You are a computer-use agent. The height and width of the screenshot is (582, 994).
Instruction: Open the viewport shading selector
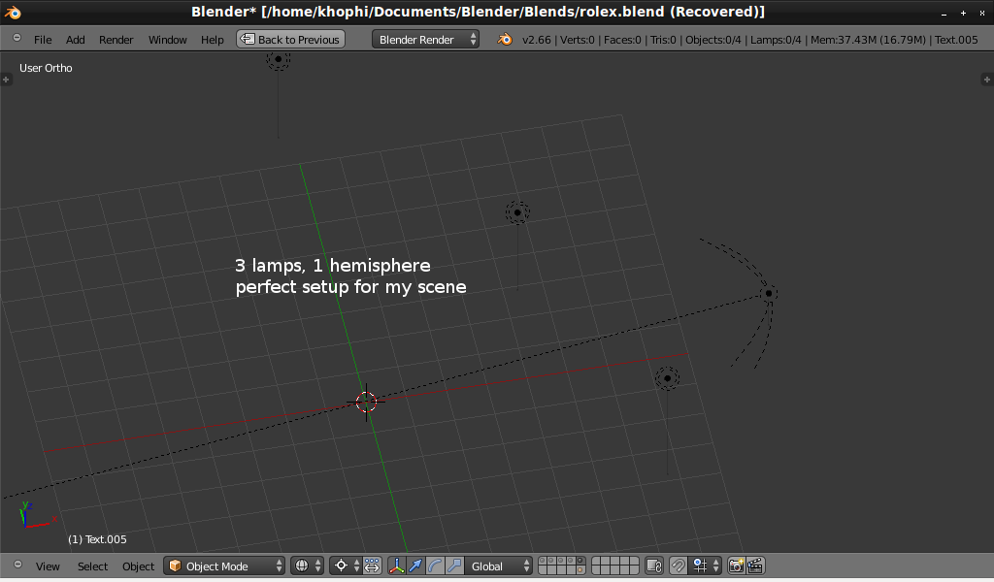[x=307, y=566]
